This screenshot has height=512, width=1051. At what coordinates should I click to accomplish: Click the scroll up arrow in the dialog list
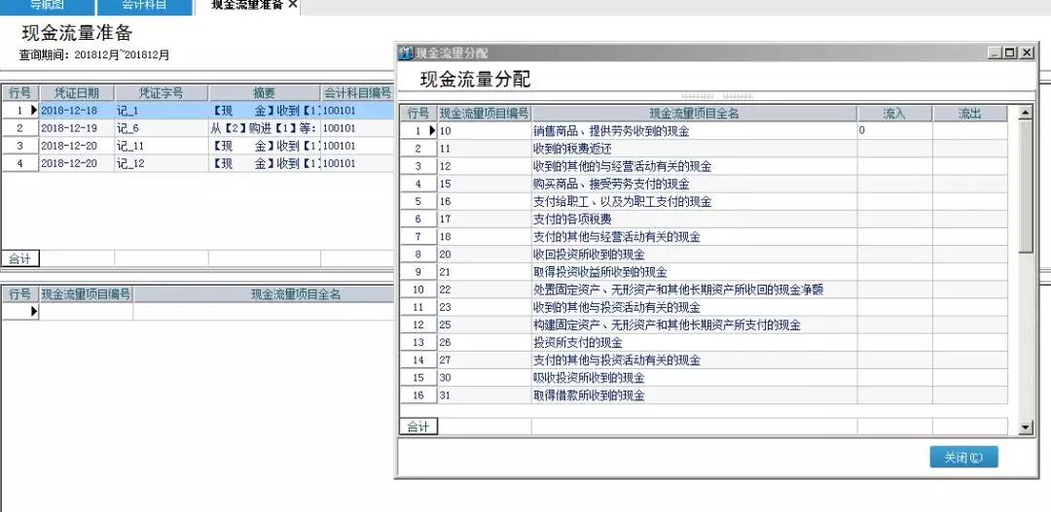click(1025, 114)
